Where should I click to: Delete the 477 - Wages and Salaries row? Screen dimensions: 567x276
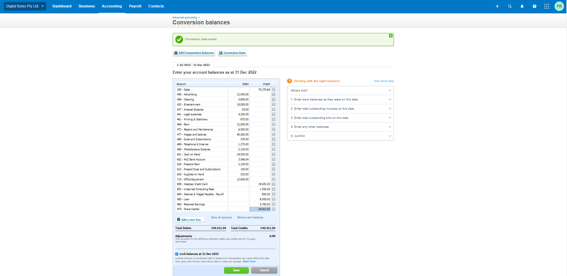(274, 134)
